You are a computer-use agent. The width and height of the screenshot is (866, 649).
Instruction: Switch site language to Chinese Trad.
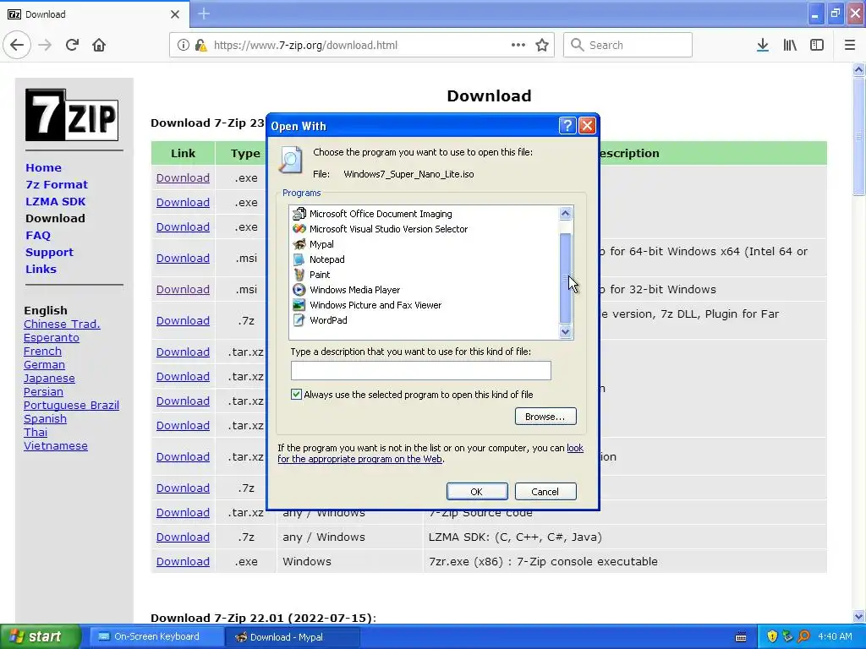pos(62,324)
